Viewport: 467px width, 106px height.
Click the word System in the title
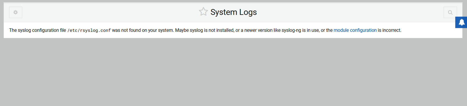[x=224, y=12]
